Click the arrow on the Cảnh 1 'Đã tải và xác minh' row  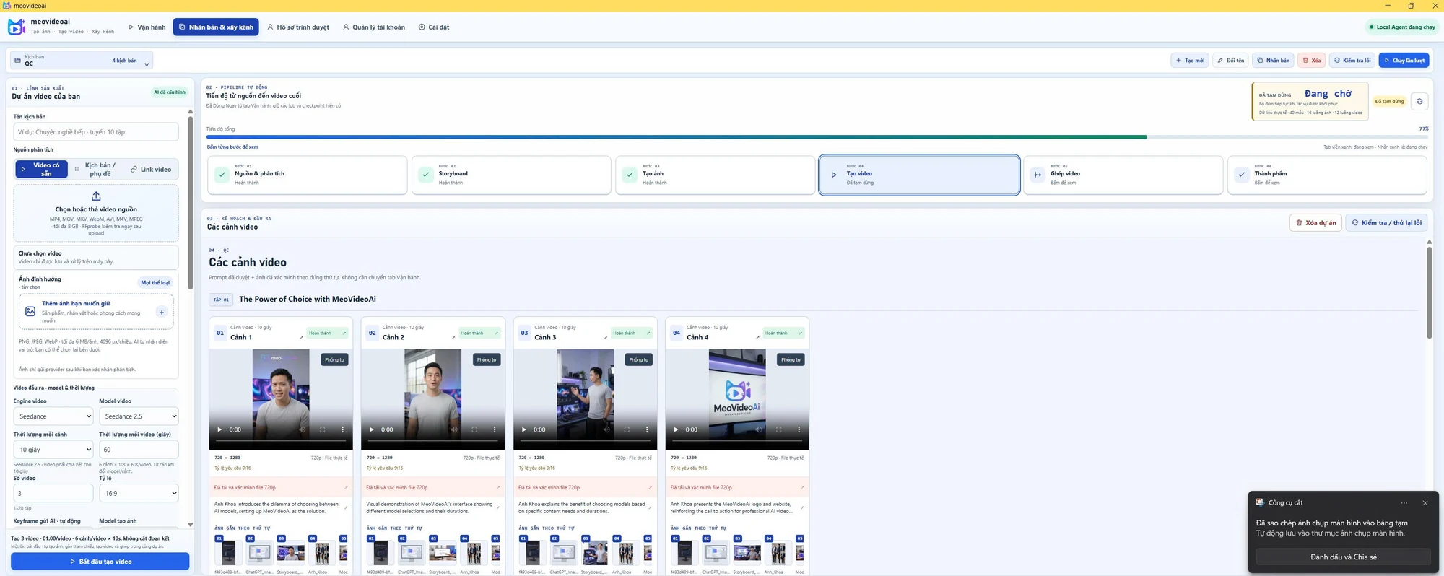pos(346,487)
